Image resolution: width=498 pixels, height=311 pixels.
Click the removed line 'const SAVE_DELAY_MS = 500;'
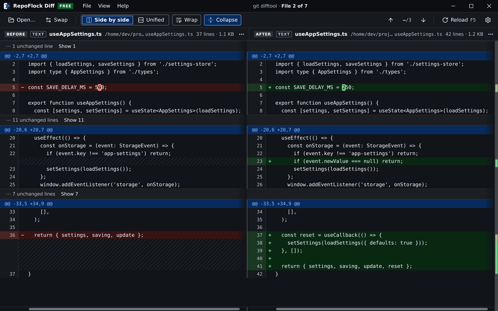[123, 87]
